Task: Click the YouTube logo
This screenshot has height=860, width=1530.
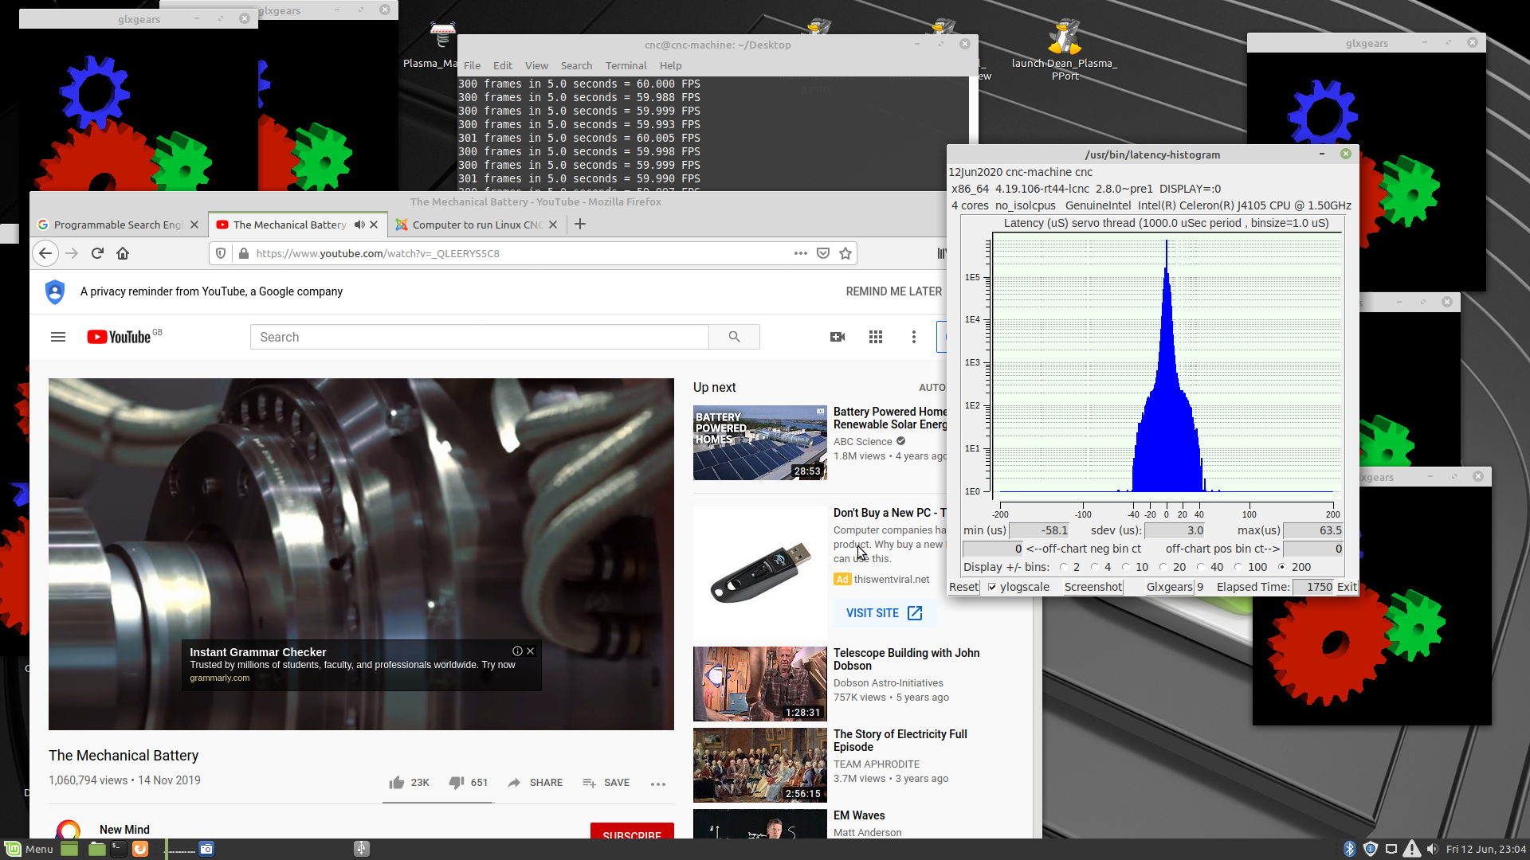Action: pyautogui.click(x=119, y=337)
